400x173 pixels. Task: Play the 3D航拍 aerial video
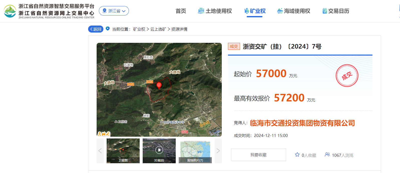coord(159,150)
